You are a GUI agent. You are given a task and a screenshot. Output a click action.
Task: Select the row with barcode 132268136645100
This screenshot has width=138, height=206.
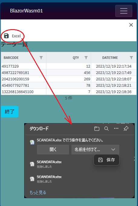point(69,92)
